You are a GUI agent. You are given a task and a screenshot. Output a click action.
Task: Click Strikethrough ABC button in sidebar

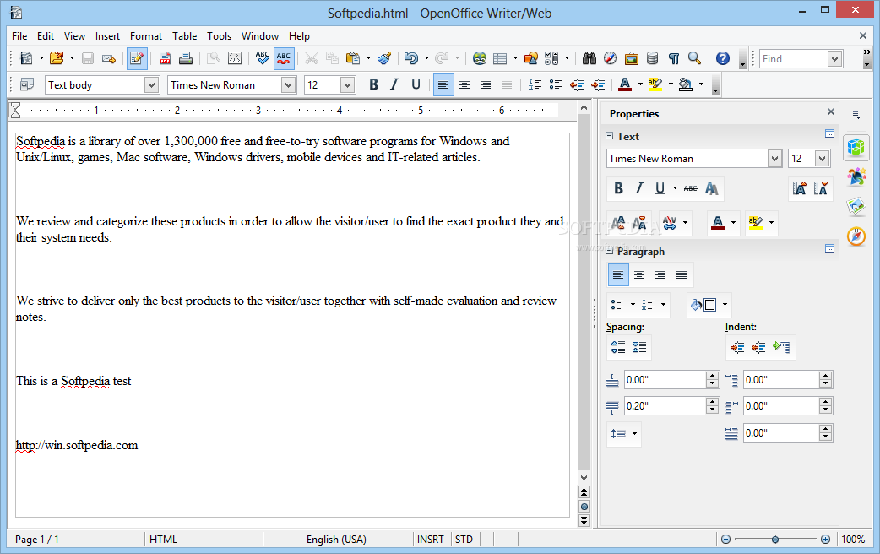tap(690, 188)
